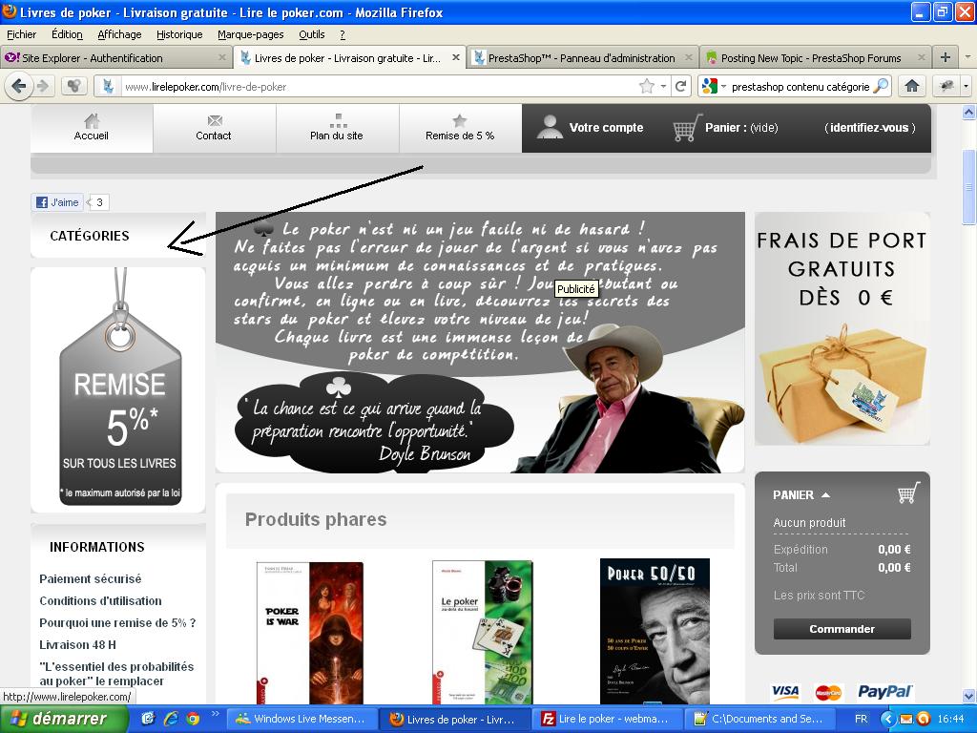Click the Visa payment logo
The width and height of the screenshot is (977, 733).
tap(785, 691)
